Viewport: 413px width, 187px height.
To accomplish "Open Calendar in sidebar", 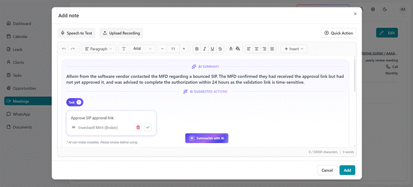I will coord(21,37).
